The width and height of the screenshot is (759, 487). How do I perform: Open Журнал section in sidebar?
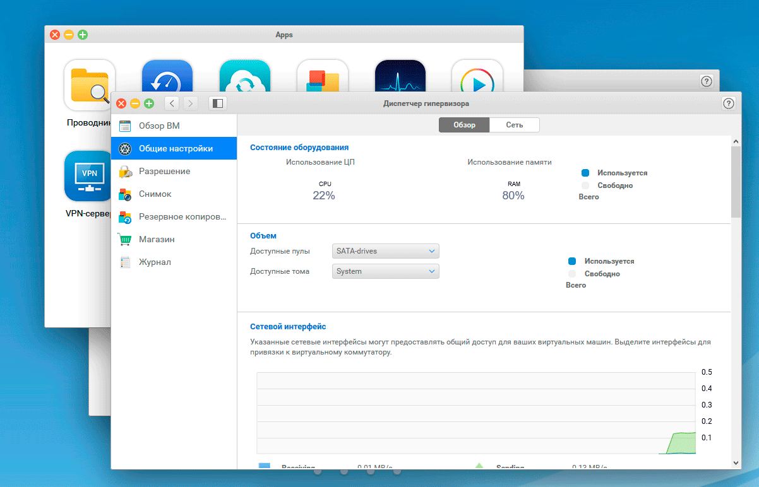pyautogui.click(x=174, y=262)
